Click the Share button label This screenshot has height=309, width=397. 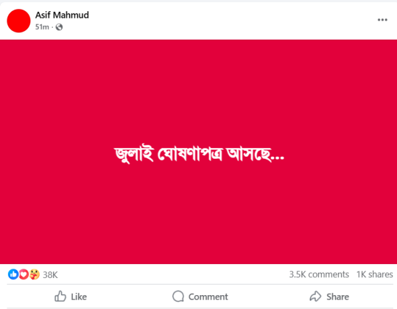[337, 297]
